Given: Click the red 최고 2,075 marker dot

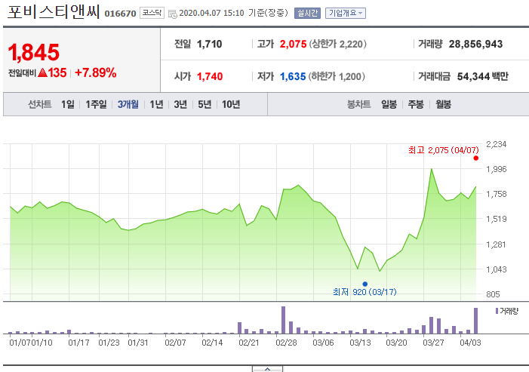Looking at the screenshot, I should (476, 158).
